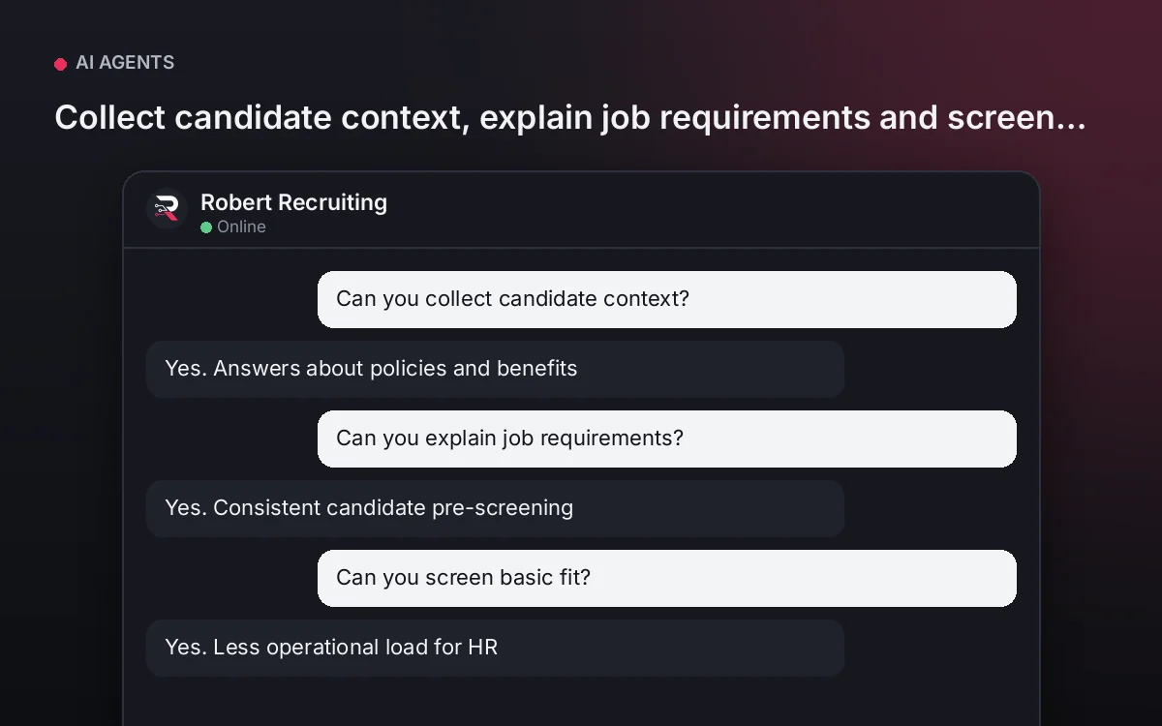Click the headline starting 'Collect candidate context'
1162x726 pixels.
570,117
